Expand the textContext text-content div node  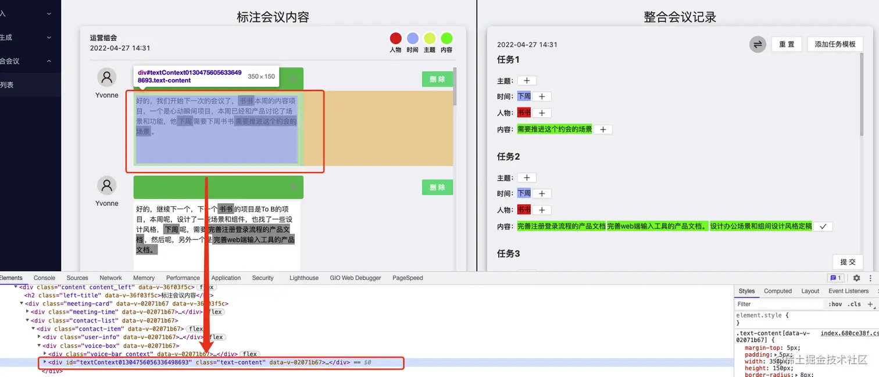(x=45, y=362)
